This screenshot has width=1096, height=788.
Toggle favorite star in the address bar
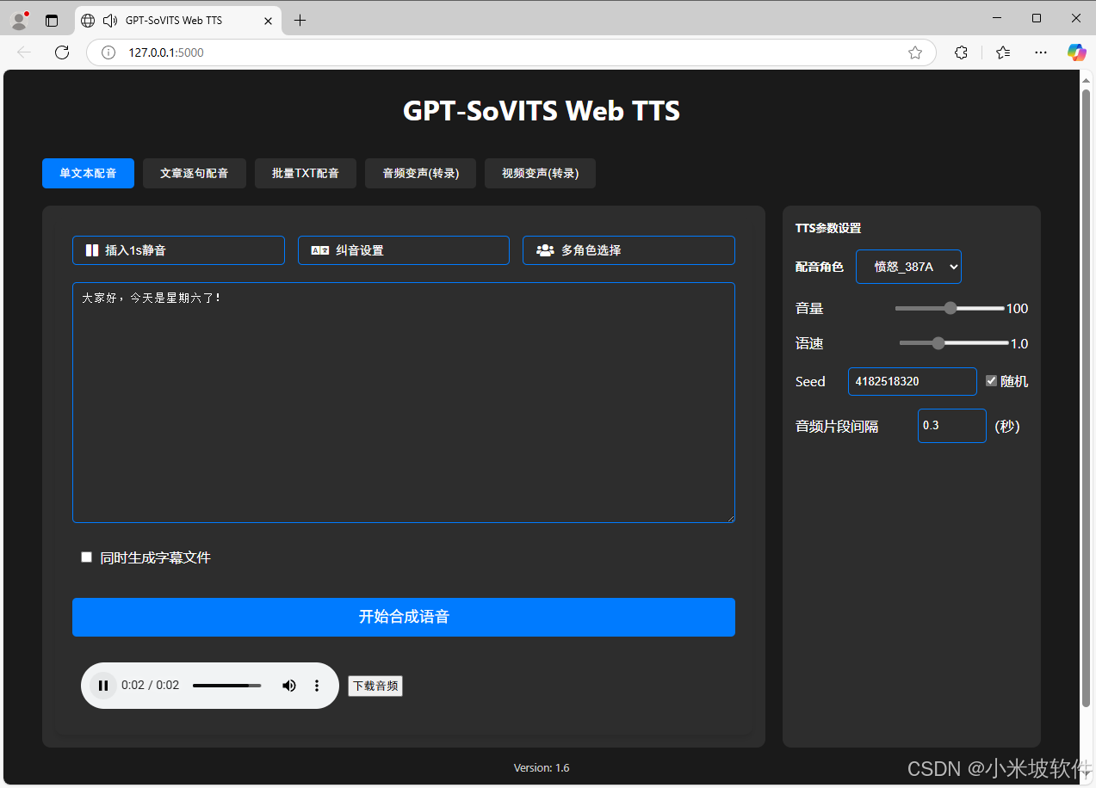point(915,52)
